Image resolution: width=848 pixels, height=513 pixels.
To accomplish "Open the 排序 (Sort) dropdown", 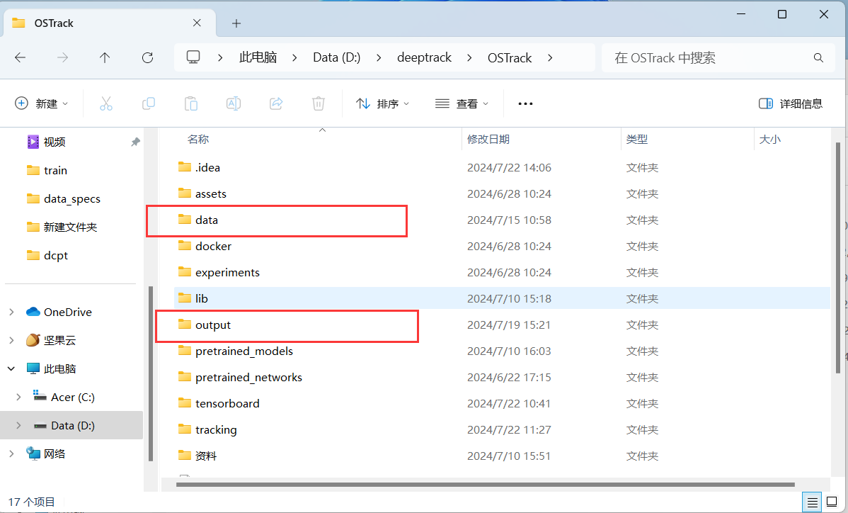I will 382,103.
